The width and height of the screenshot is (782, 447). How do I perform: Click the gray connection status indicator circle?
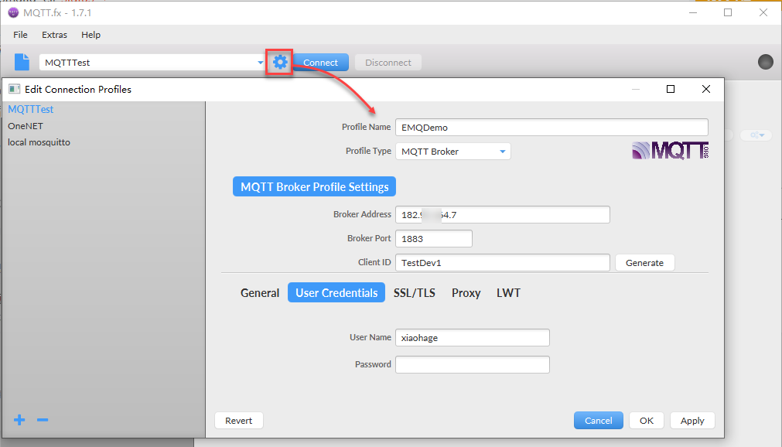tap(765, 62)
